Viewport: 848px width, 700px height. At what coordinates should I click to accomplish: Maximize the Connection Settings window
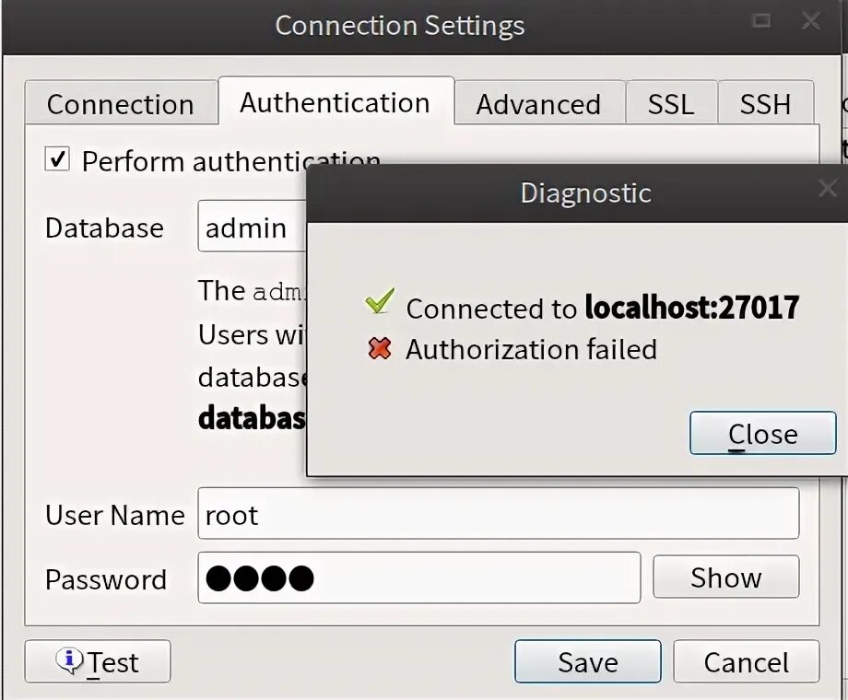coord(761,20)
